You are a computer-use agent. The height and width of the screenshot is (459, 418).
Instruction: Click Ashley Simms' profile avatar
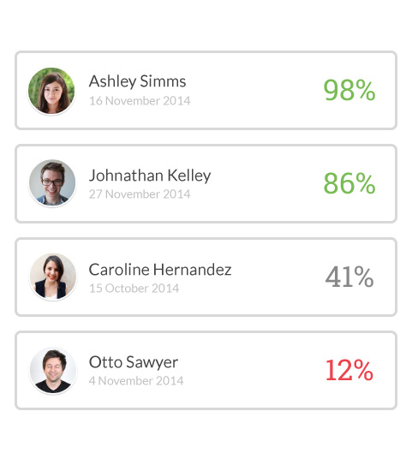[51, 91]
